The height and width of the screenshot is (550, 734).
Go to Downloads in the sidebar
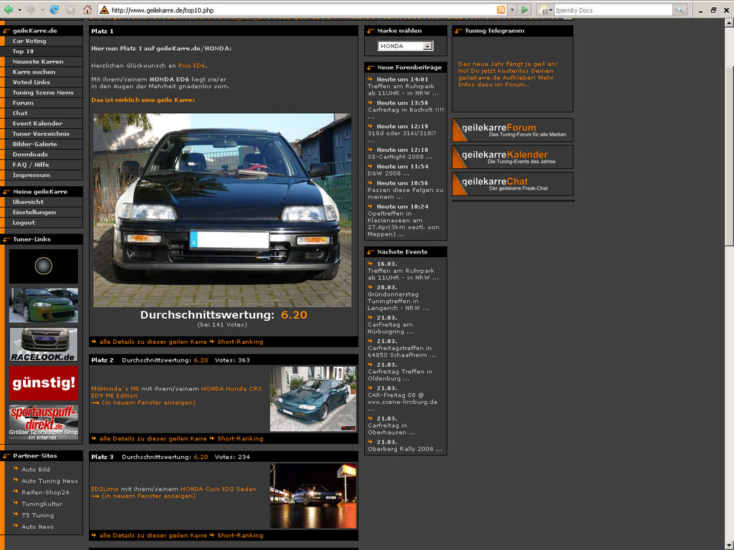click(30, 155)
